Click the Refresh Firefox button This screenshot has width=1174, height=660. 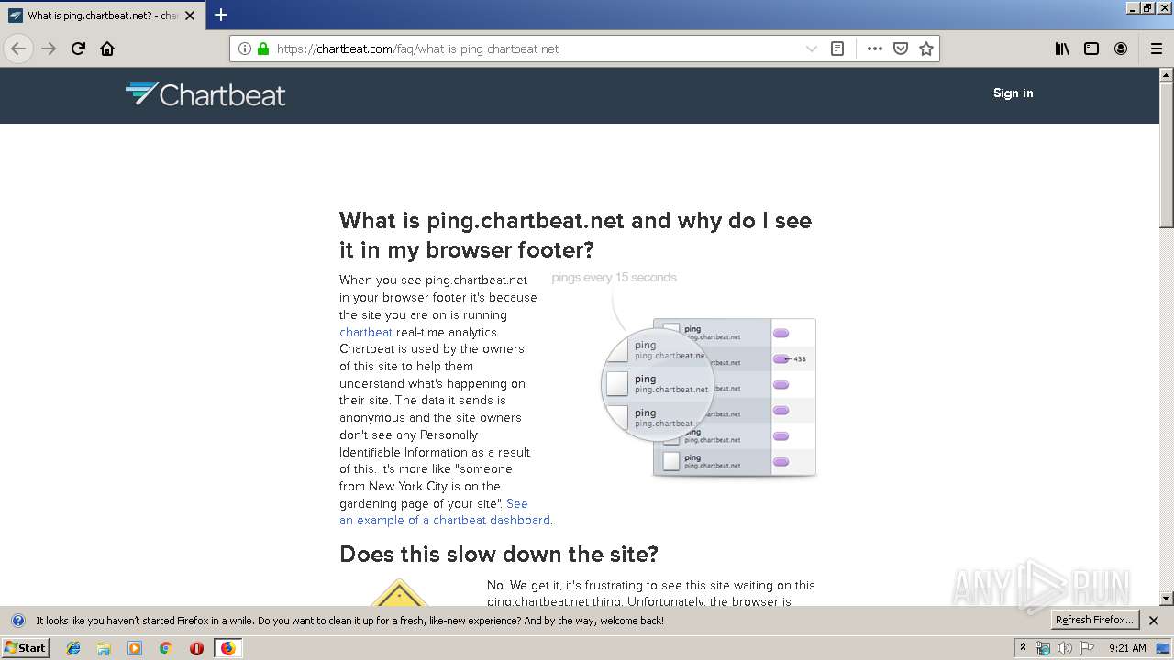point(1094,621)
